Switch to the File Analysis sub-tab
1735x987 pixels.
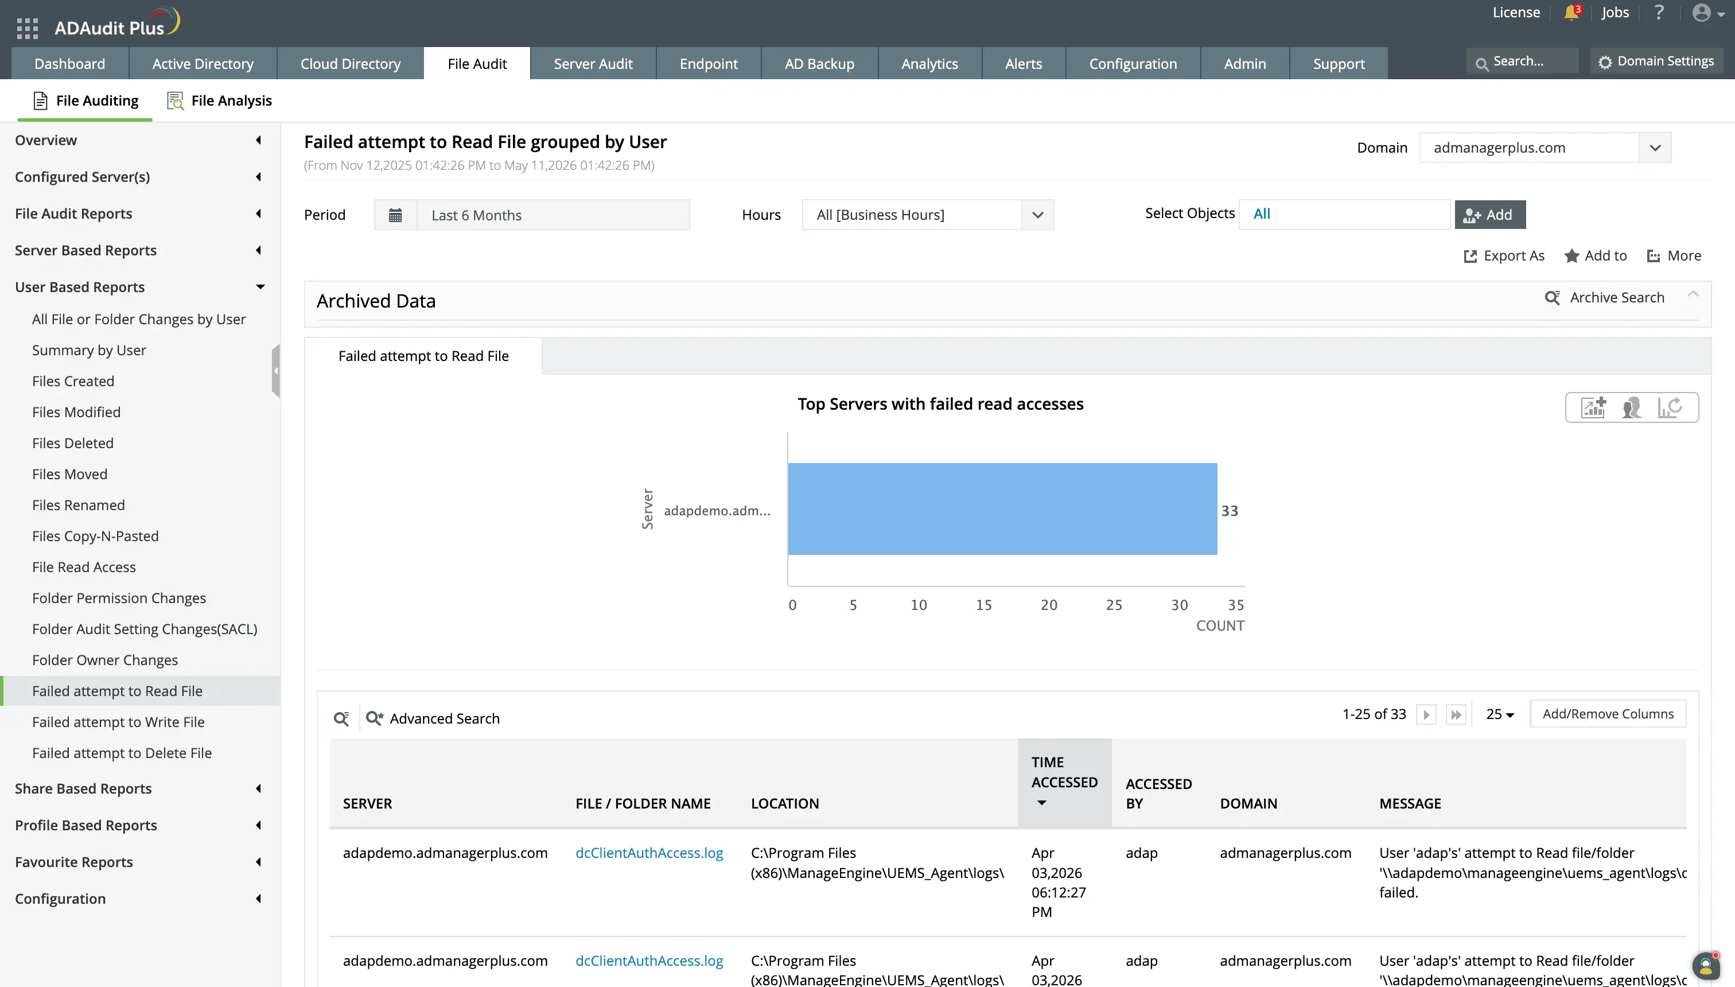[x=220, y=100]
